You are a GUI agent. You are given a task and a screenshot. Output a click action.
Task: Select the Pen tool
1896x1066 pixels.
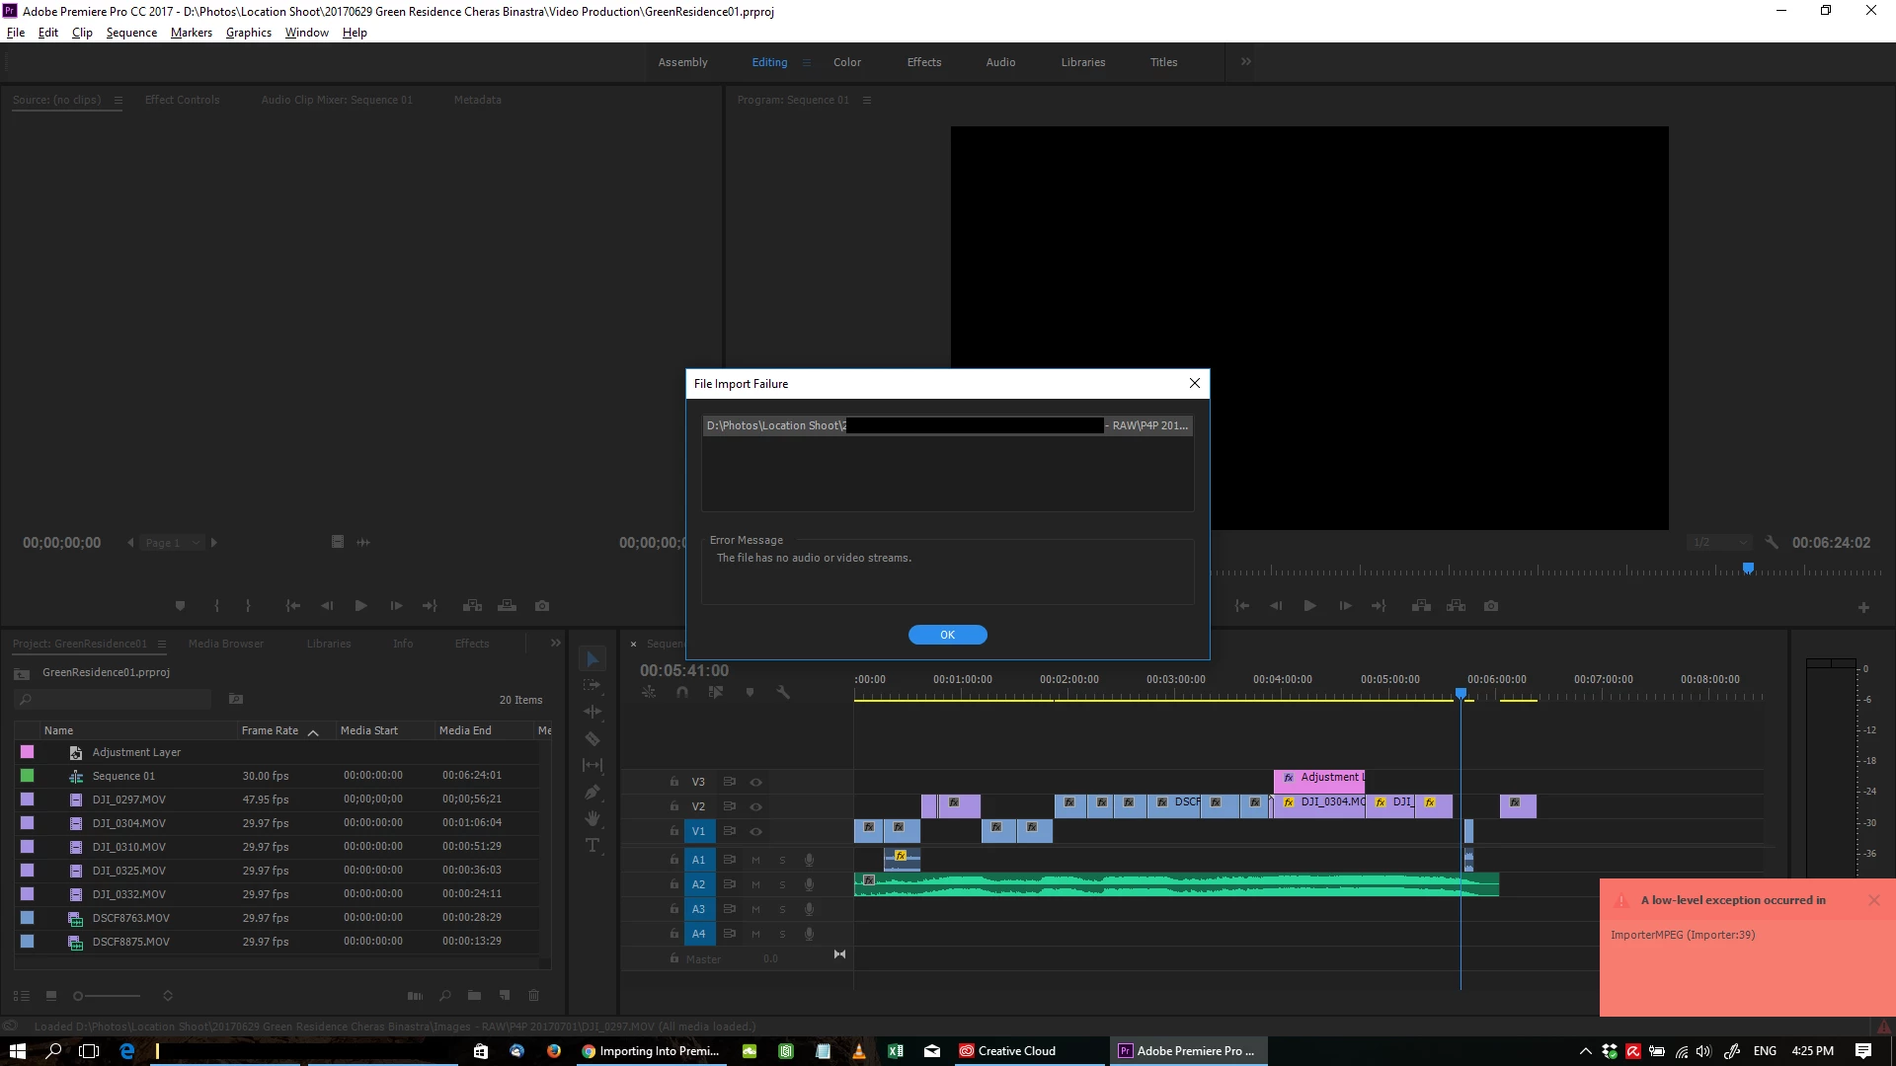click(592, 792)
